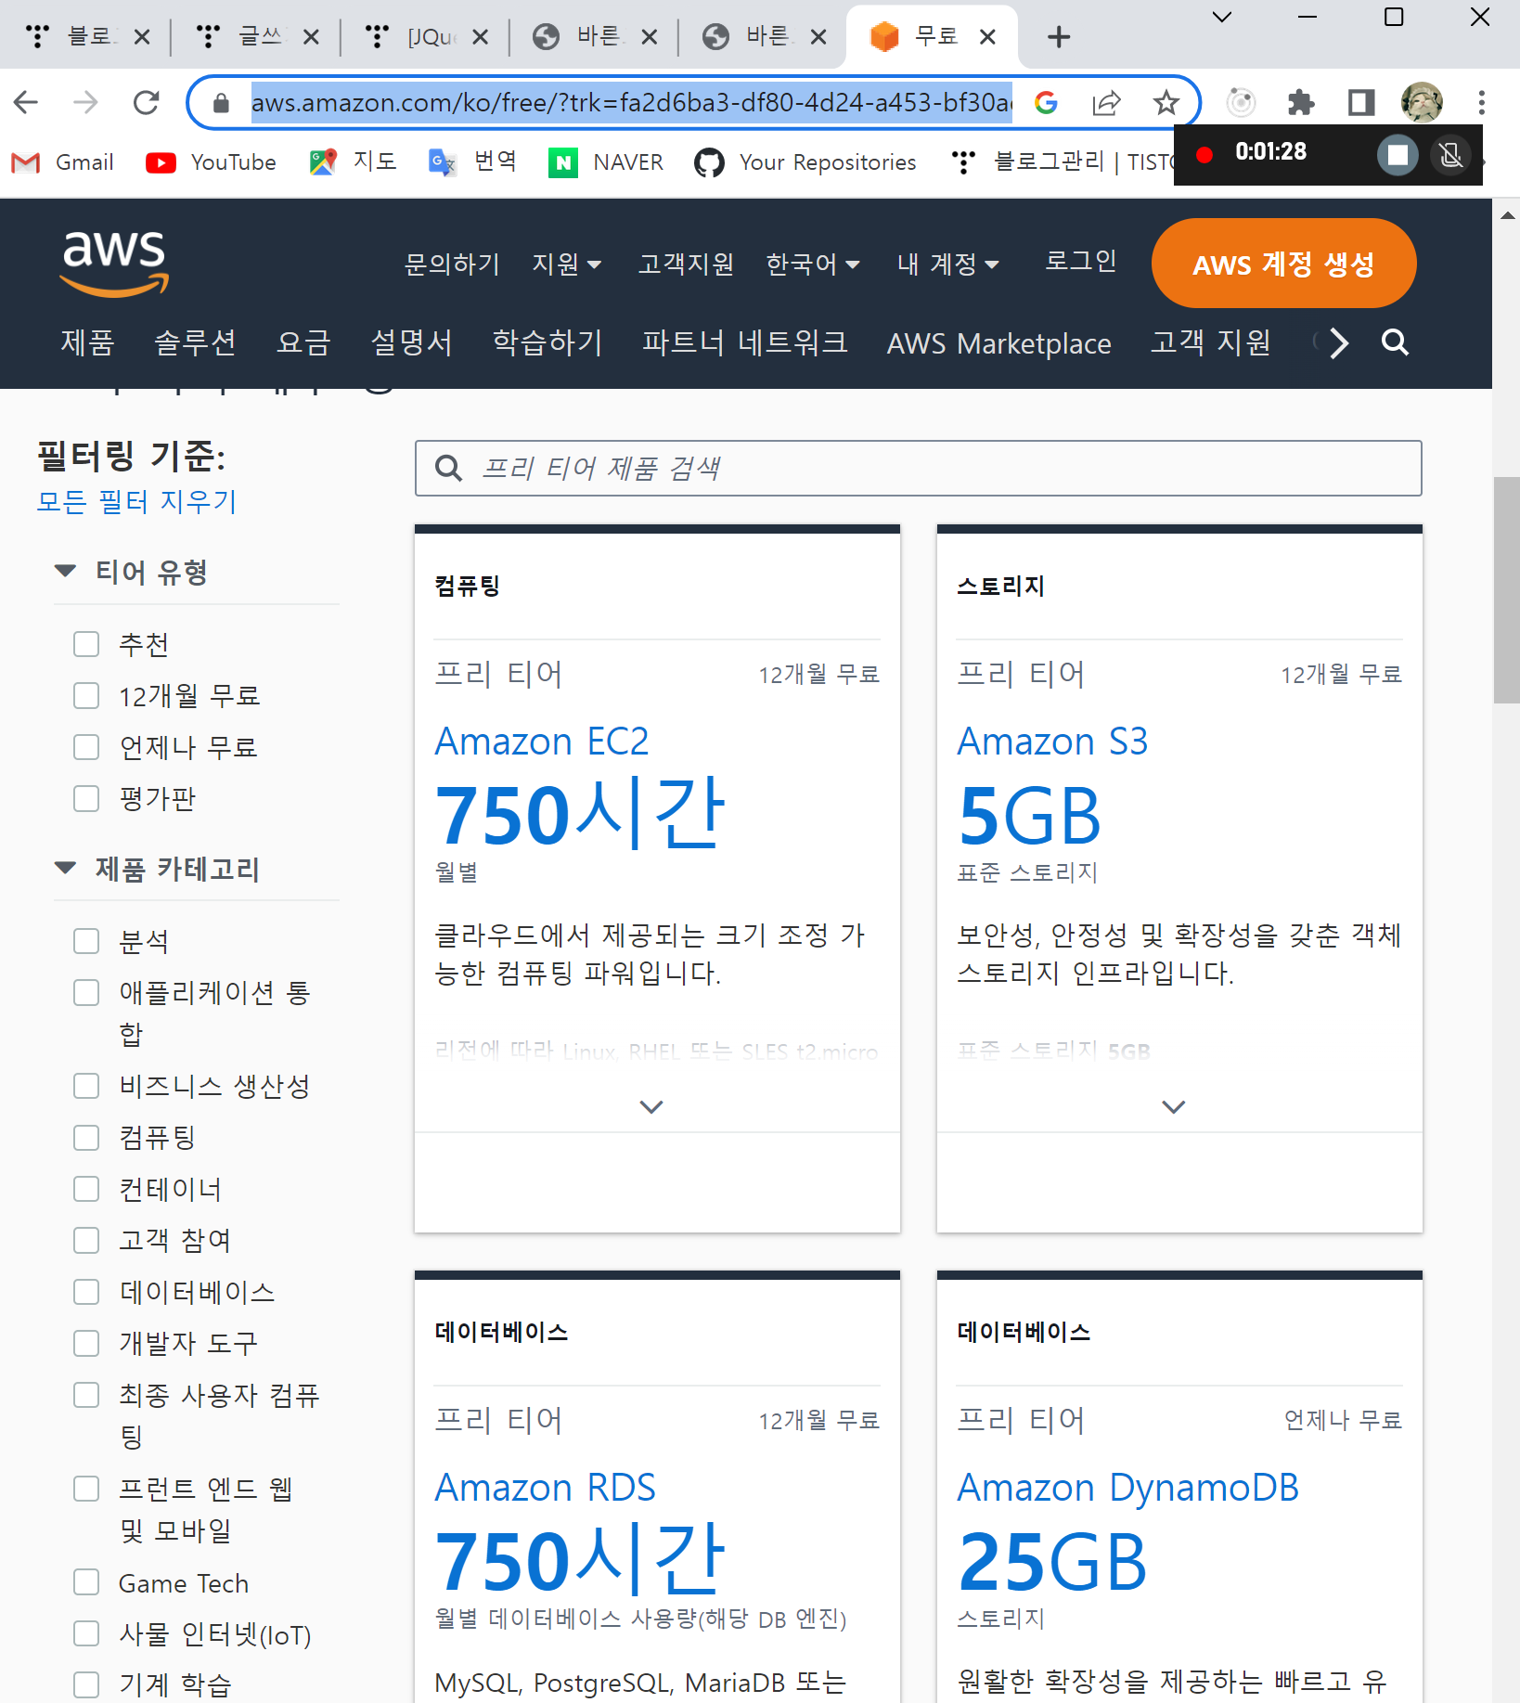Open AWS Marketplace navigation menu

[998, 343]
